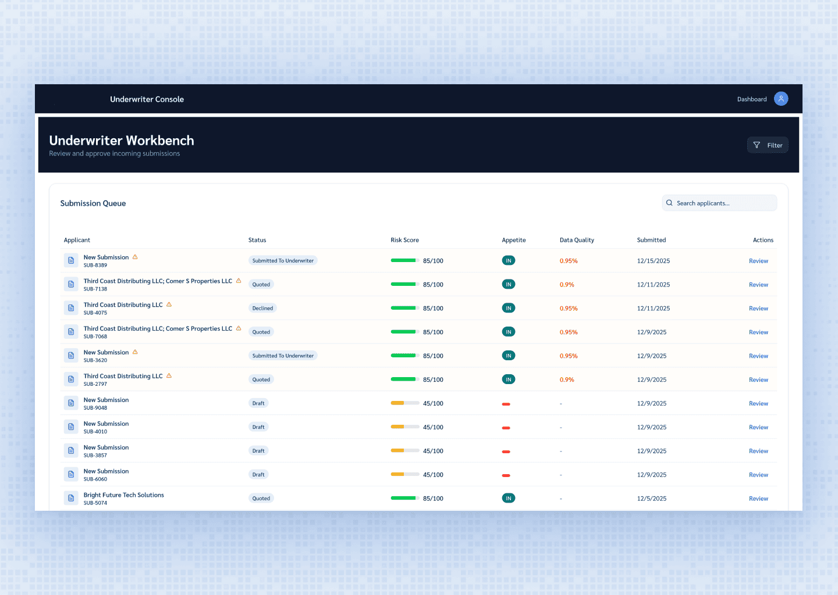Click document icon for Bright Future Tech Solutions

[71, 499]
